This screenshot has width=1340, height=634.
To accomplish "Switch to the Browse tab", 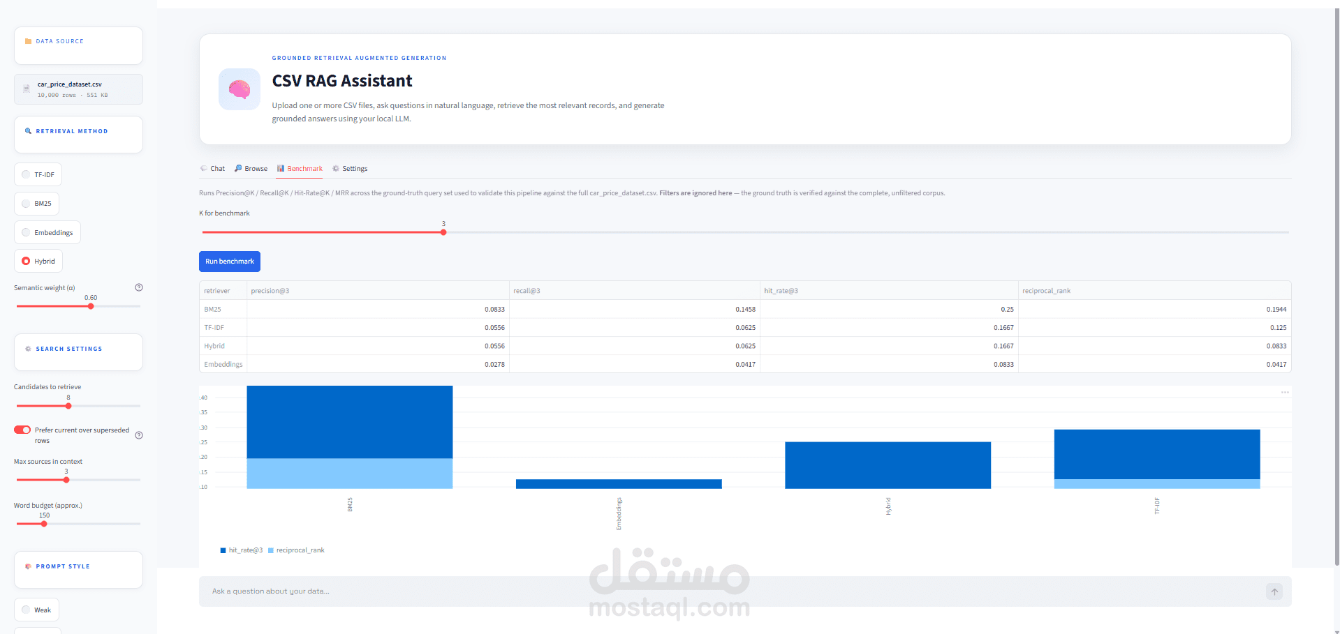I will point(251,169).
